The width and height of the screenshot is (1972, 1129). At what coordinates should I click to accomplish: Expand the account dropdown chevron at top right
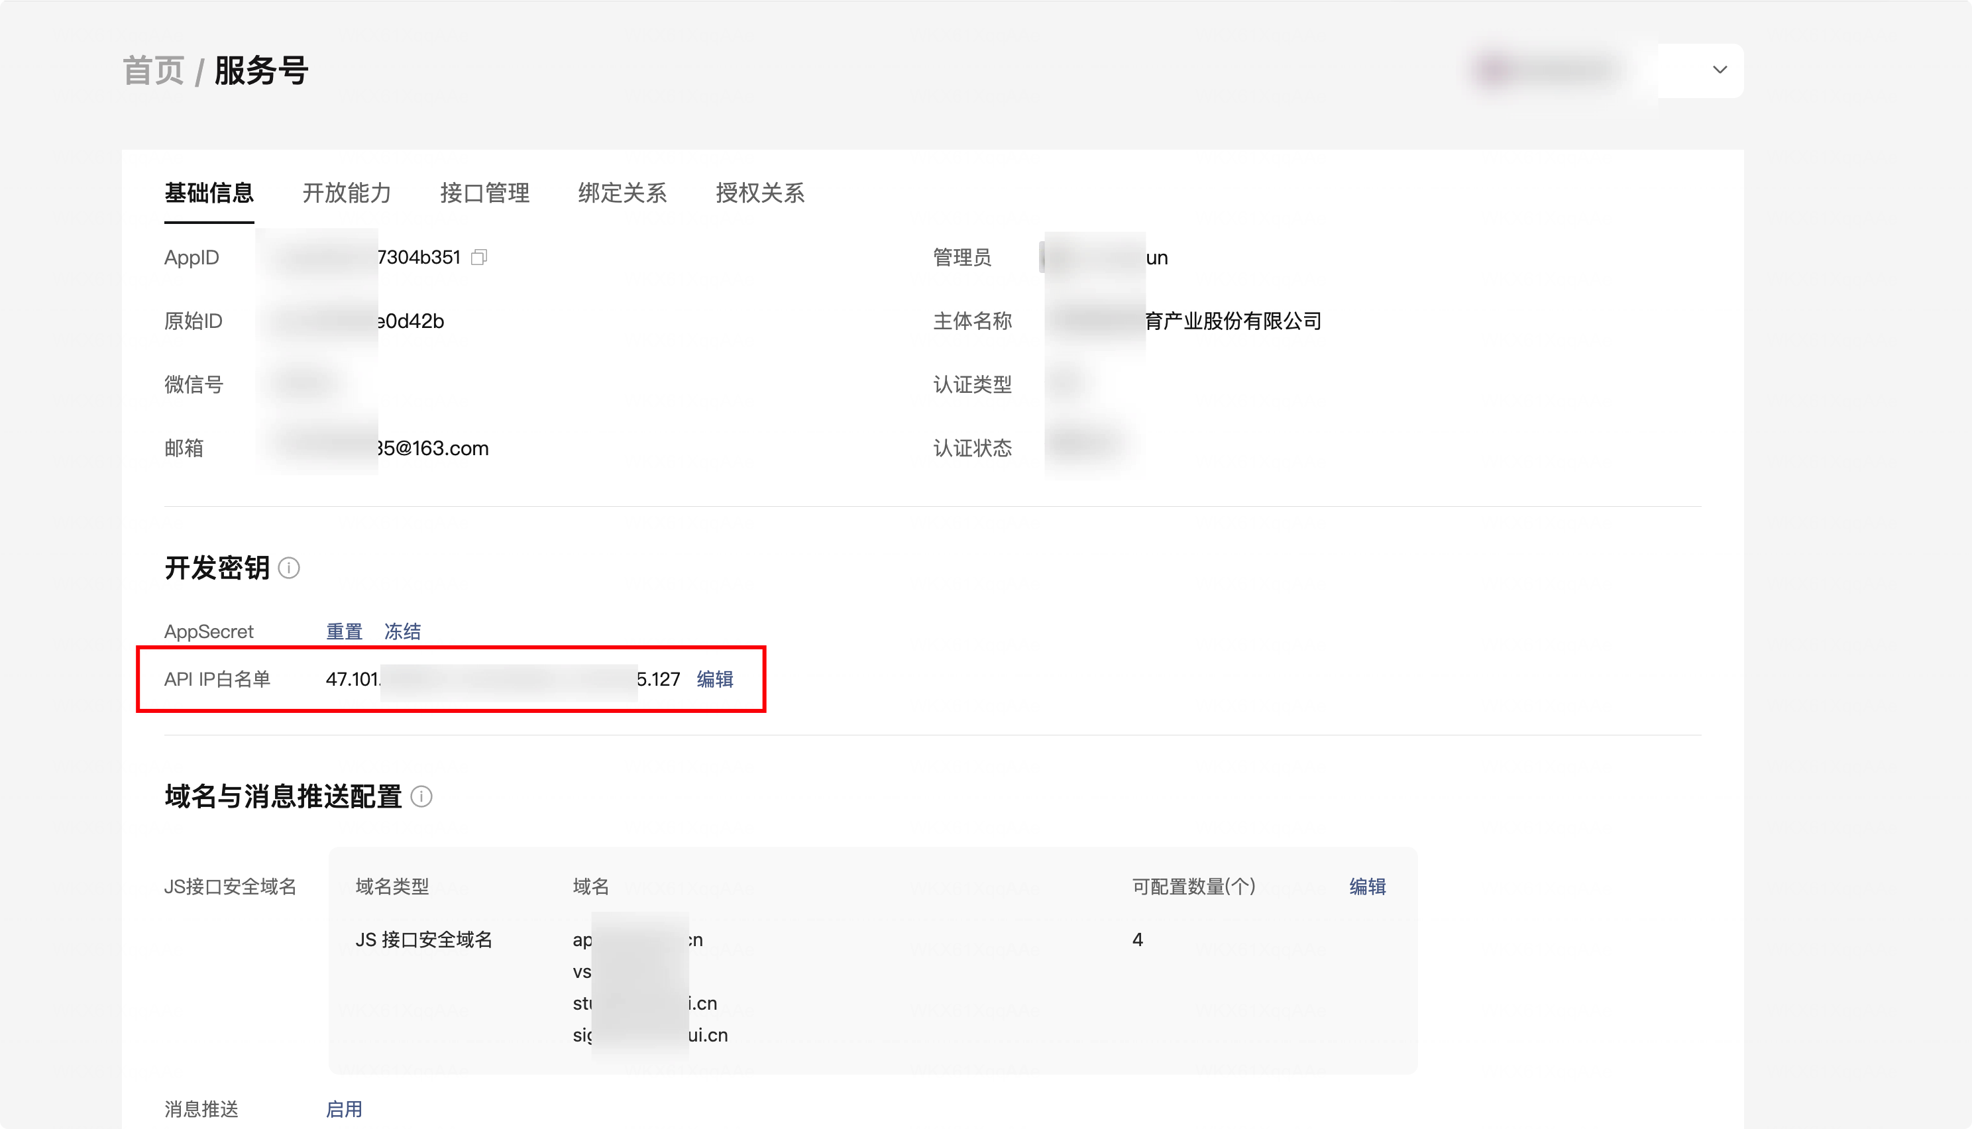tap(1720, 70)
